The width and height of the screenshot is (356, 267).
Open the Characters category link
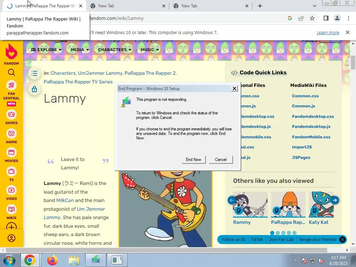(63, 73)
